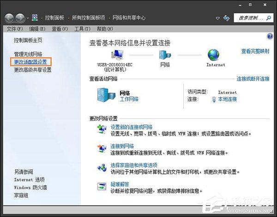Click this computer icon in network map

[117, 55]
